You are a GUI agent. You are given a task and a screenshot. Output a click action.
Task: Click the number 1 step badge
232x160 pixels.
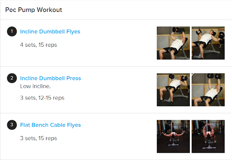12,31
